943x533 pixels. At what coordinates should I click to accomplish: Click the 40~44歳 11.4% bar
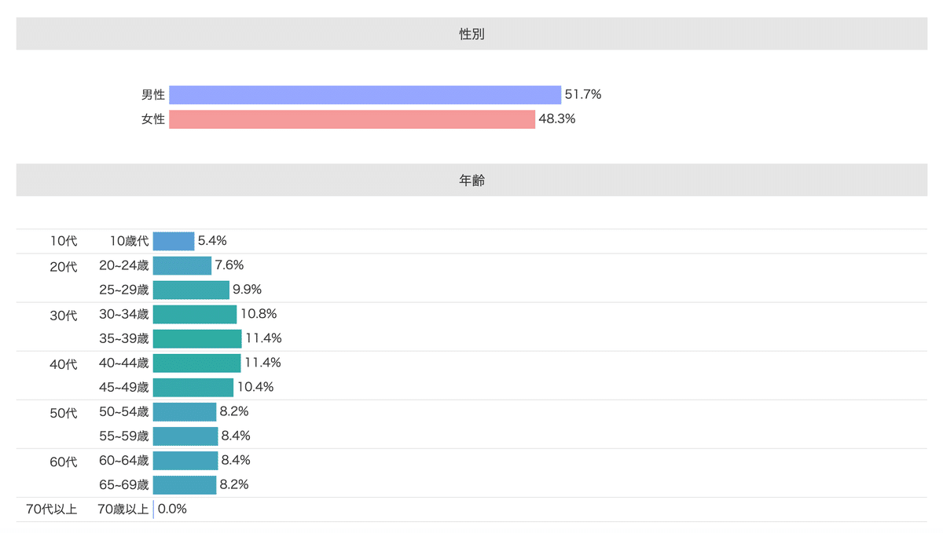(x=197, y=363)
